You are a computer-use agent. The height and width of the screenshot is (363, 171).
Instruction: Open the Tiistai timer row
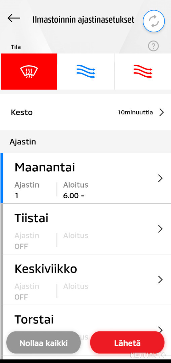86,229
